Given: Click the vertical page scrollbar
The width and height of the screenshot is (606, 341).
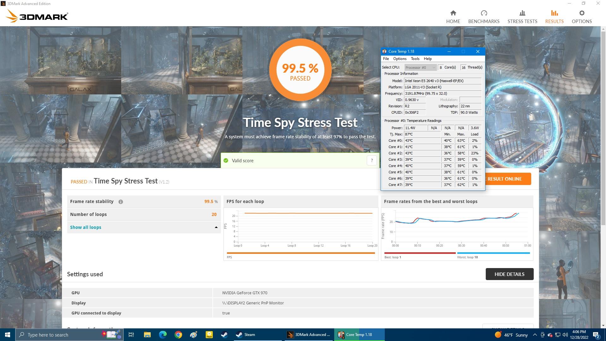Looking at the screenshot, I should pos(603,126).
